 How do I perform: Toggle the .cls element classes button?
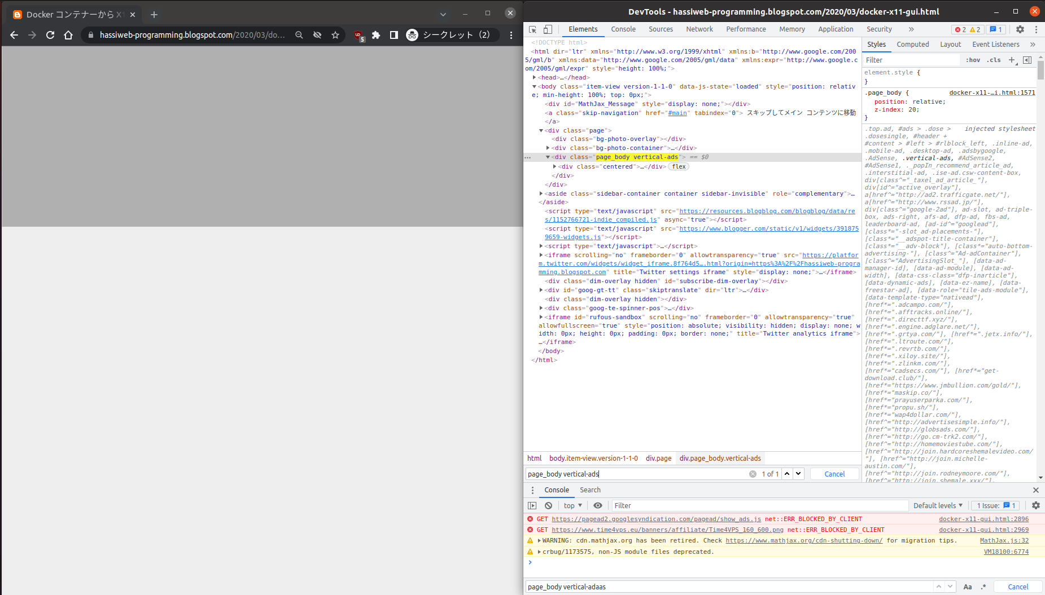994,60
